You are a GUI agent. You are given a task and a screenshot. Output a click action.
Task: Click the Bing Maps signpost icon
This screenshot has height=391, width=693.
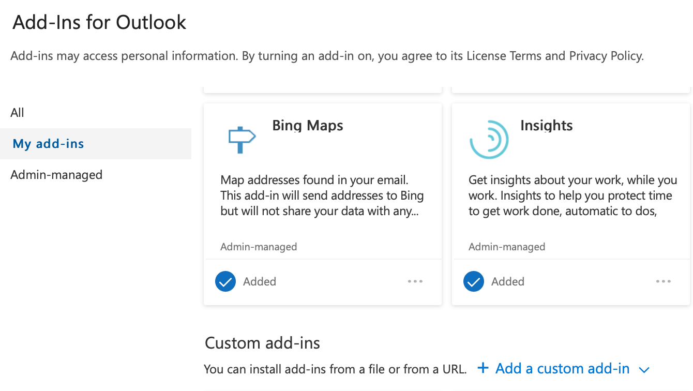tap(241, 139)
